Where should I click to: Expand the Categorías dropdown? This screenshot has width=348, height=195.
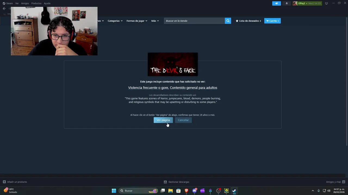tap(115, 21)
